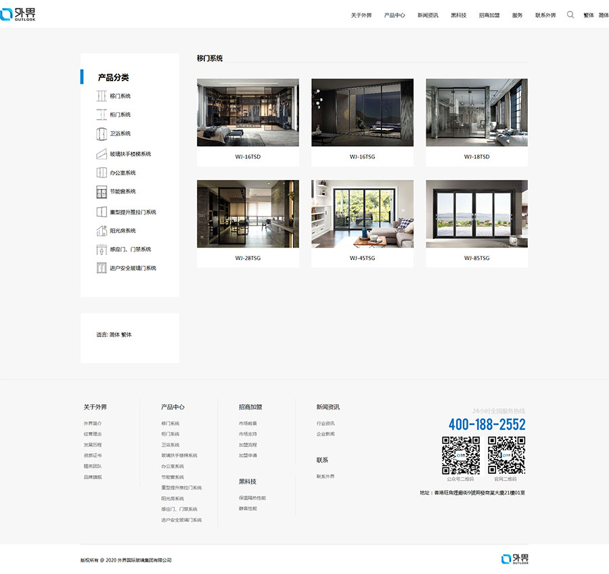Click 静音性能 in the footer

tap(248, 508)
